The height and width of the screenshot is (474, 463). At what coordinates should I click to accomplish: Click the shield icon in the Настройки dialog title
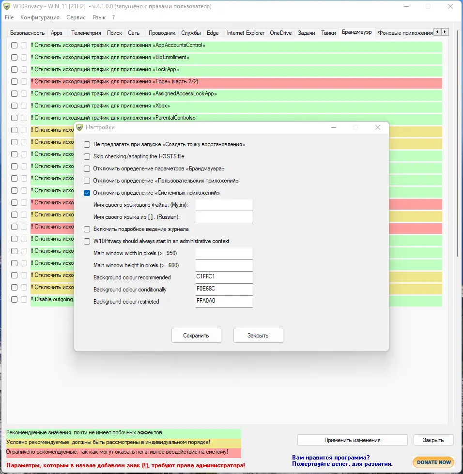click(x=79, y=127)
